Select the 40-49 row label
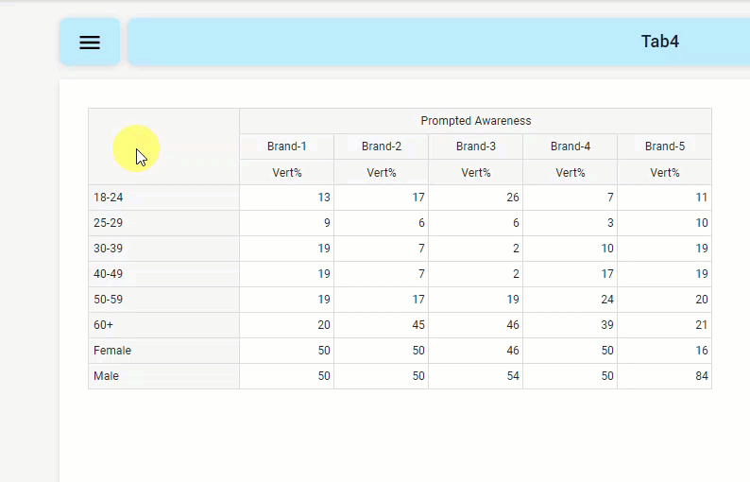The image size is (750, 482). (109, 274)
